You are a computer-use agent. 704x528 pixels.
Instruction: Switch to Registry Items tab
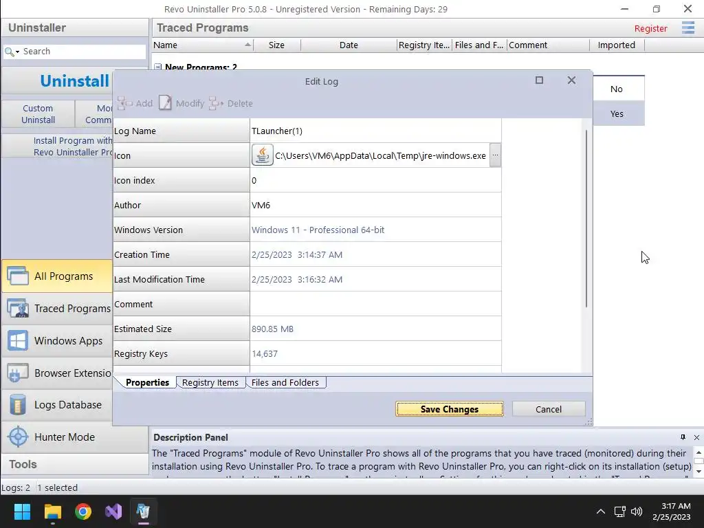[210, 382]
